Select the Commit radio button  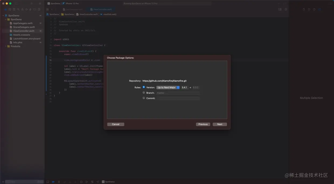(144, 98)
